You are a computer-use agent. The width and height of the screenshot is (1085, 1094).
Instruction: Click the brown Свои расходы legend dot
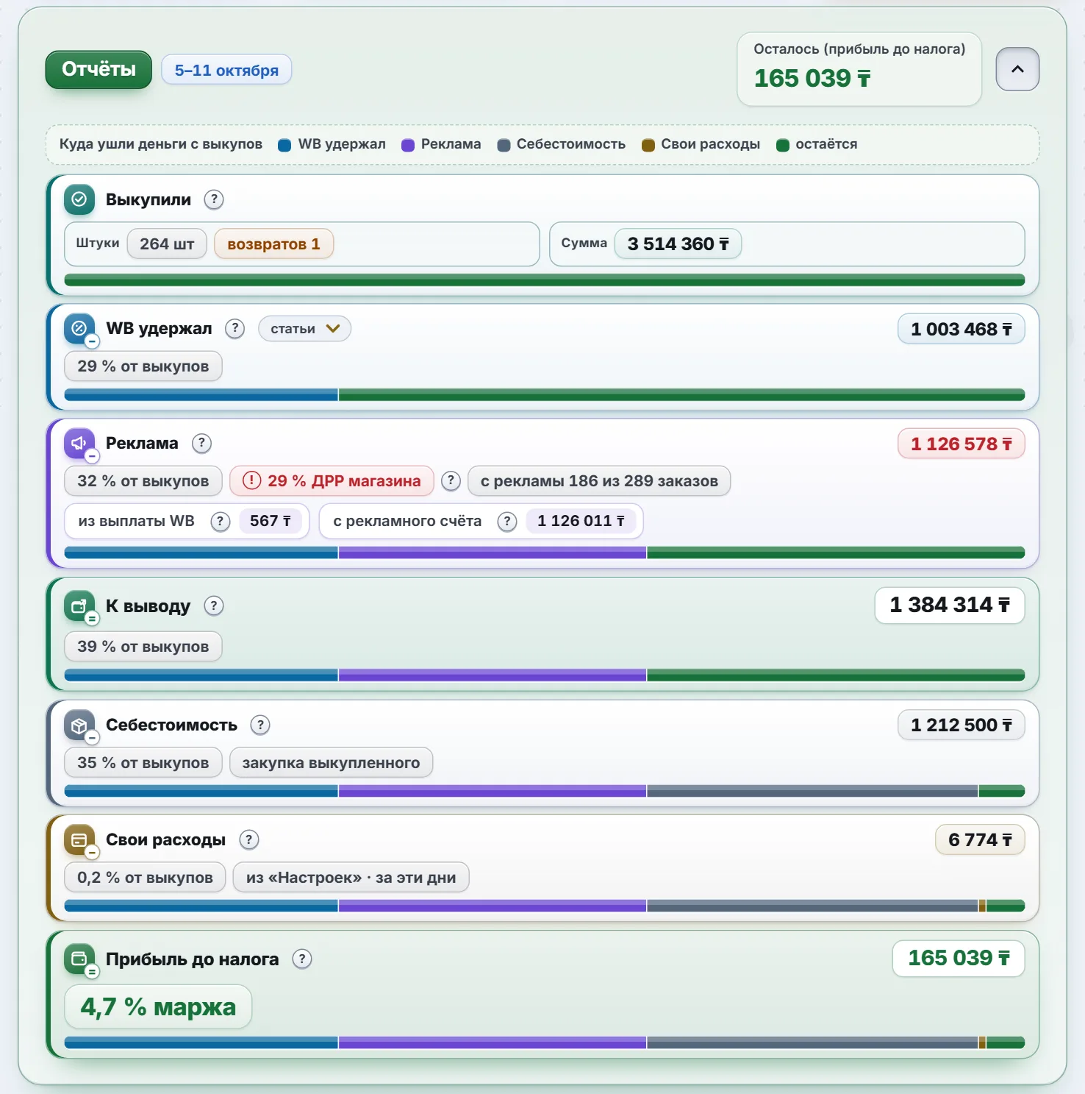tap(648, 145)
